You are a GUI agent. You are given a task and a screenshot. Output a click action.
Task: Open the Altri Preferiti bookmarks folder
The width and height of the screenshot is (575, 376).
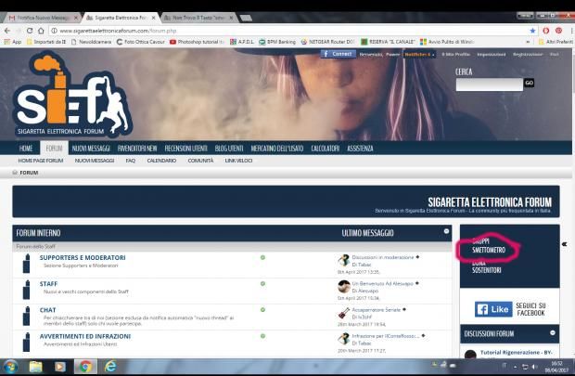556,42
